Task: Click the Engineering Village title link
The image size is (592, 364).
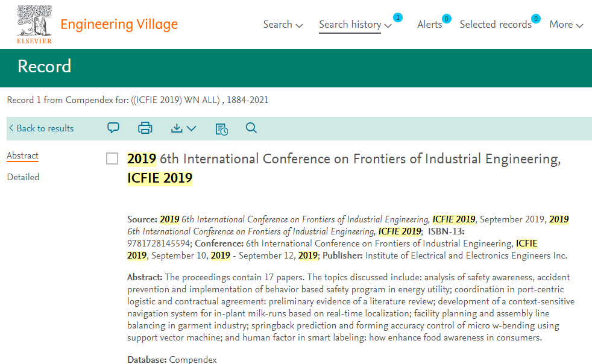Action: point(119,25)
